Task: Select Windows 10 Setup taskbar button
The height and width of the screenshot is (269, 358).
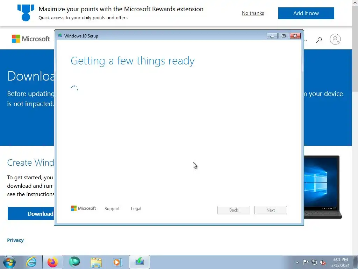Action: click(x=139, y=262)
